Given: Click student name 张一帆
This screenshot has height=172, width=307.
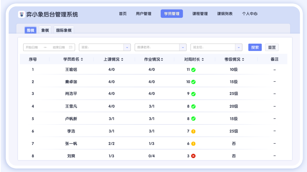Looking at the screenshot, I should point(71,143).
